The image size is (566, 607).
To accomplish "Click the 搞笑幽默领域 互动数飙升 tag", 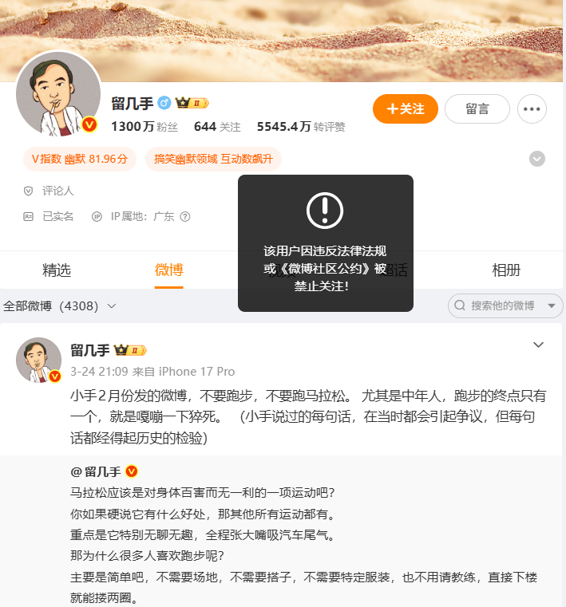I will pyautogui.click(x=213, y=159).
